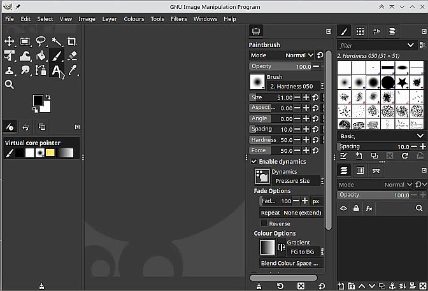428x291 pixels.
Task: Select the Zoom magnifier tool
Action: pos(10,85)
